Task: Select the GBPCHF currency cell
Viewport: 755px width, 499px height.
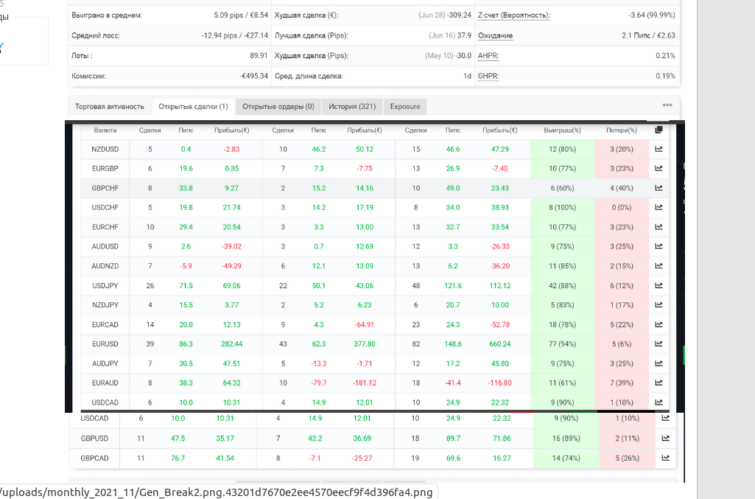Action: 105,189
